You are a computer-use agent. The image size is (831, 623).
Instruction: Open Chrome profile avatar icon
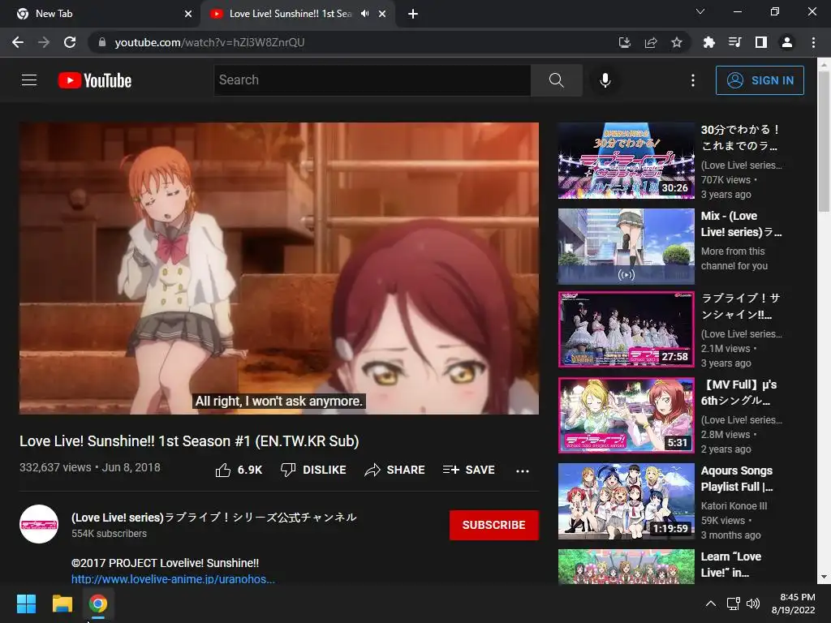click(x=787, y=42)
